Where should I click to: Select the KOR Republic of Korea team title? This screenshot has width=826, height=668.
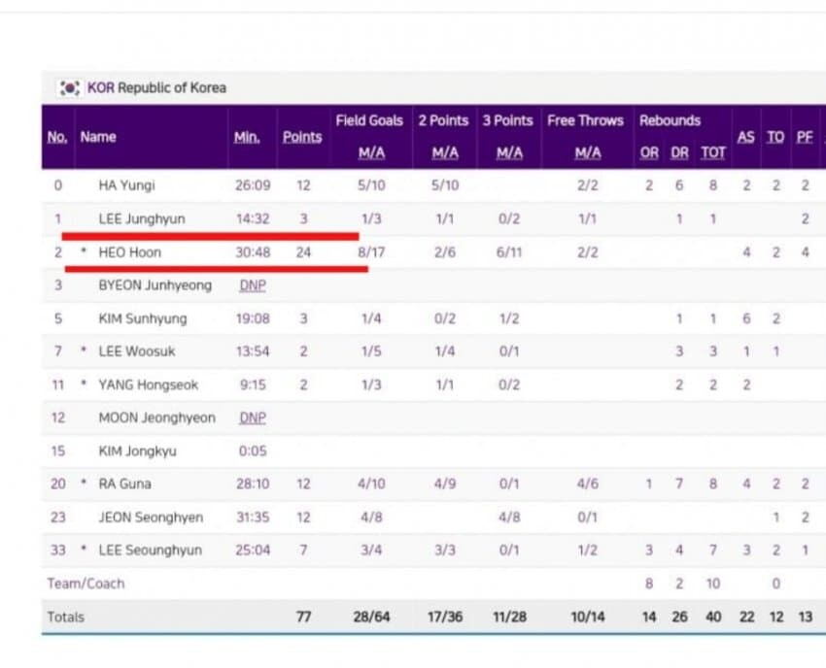(156, 87)
